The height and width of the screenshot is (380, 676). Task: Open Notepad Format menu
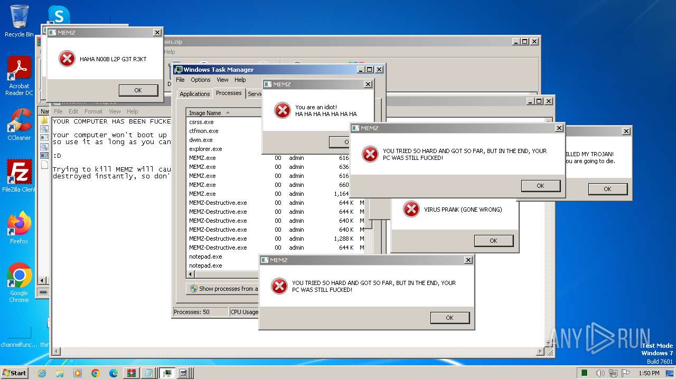click(x=93, y=111)
